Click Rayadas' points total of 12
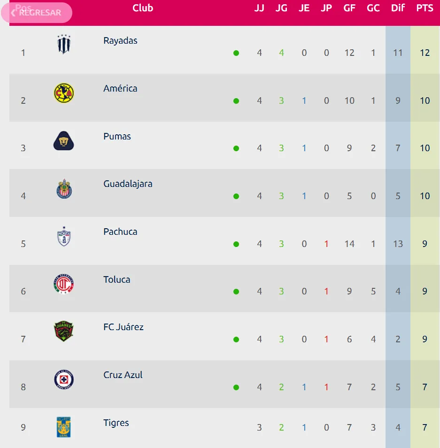 tap(425, 53)
